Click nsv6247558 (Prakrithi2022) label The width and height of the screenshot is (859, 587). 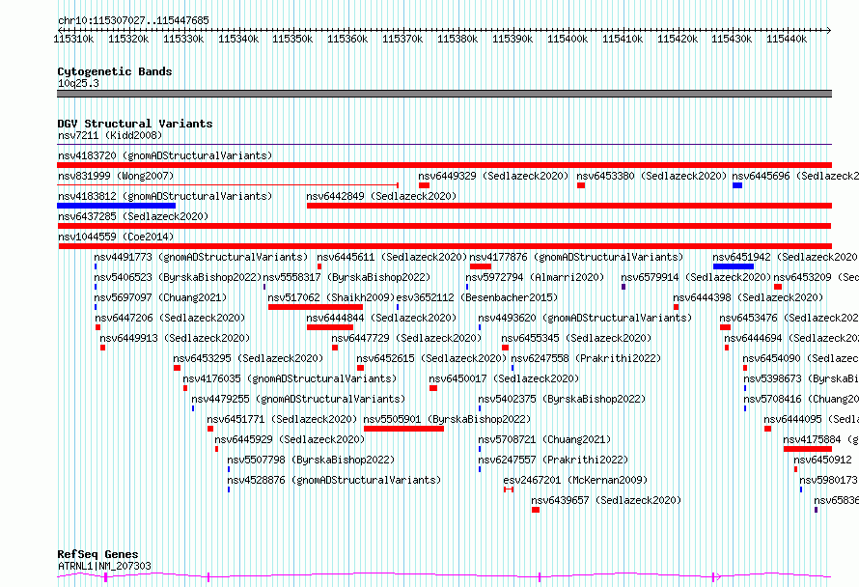586,358
